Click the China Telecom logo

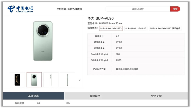[20, 9]
